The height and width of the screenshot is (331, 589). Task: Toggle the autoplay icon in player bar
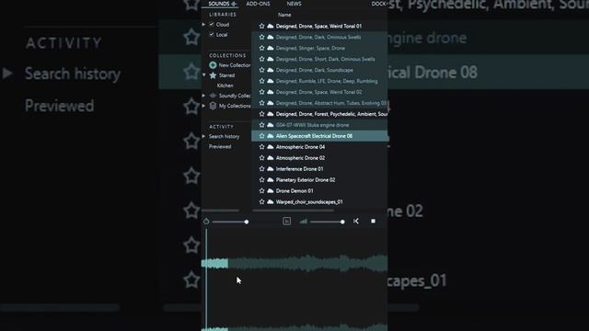click(x=286, y=221)
